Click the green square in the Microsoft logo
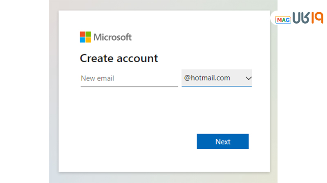Screen dimensions: 327x183 point(88,34)
